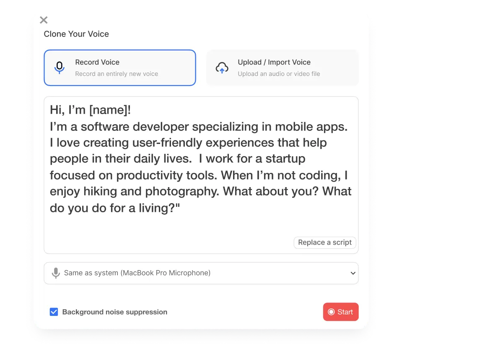Click the cloud upload icon beside Upload / Import Voice
The image size is (503, 344).
coord(222,67)
